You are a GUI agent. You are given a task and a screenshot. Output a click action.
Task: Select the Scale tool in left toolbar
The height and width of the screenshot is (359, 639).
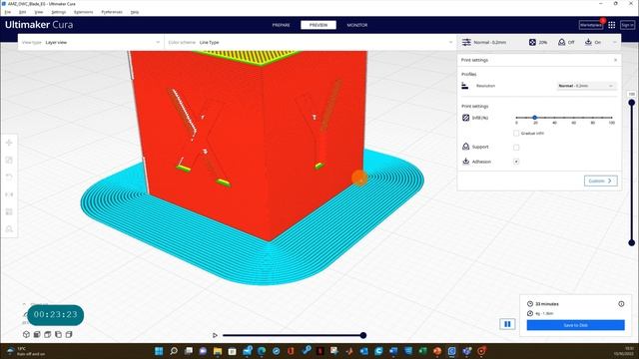pyautogui.click(x=9, y=160)
